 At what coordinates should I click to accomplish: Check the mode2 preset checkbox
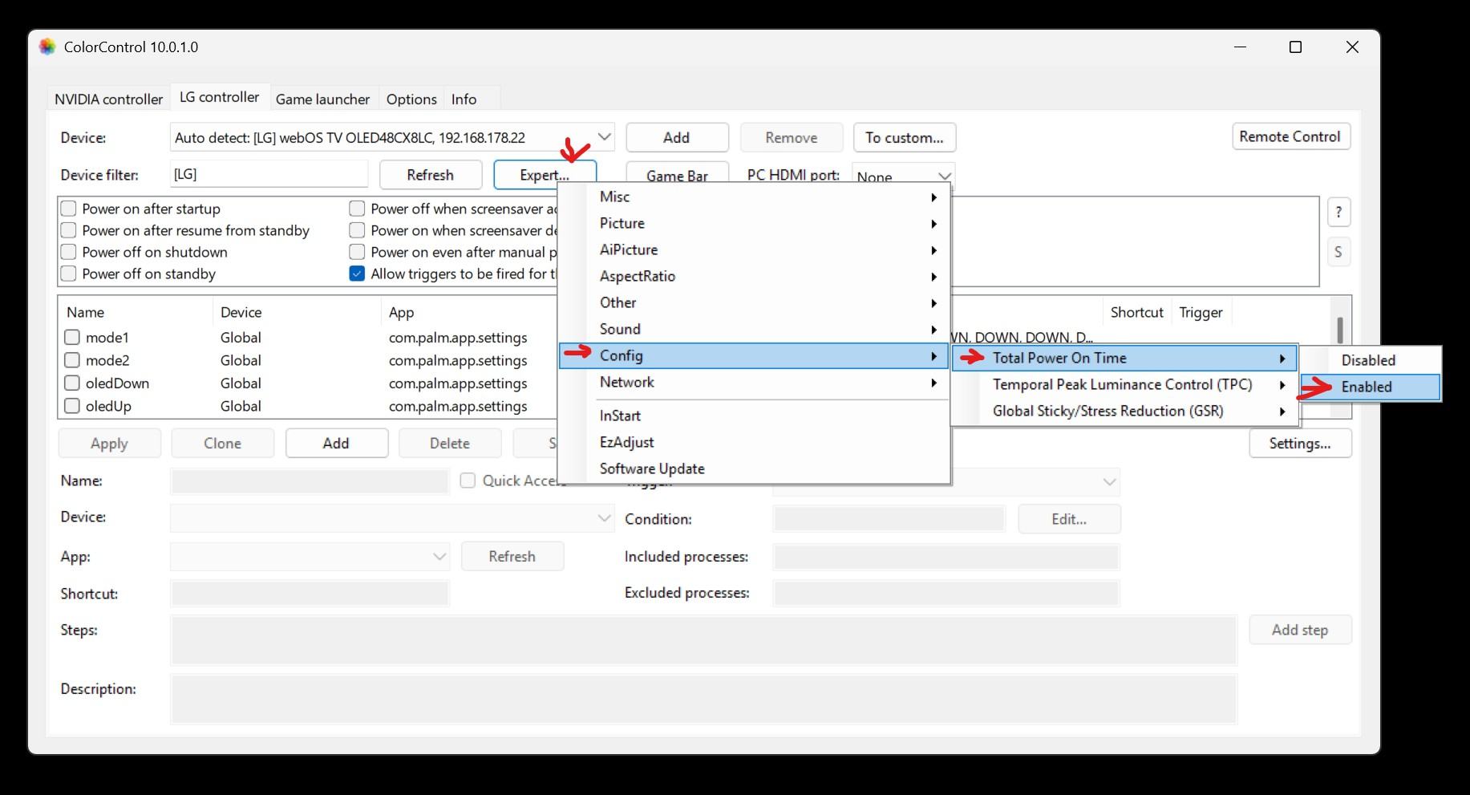tap(72, 360)
